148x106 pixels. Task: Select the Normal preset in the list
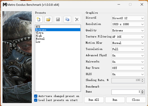pos(58,39)
